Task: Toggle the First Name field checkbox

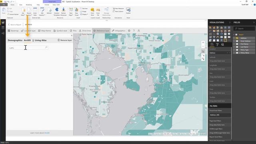Action: (x=237, y=44)
